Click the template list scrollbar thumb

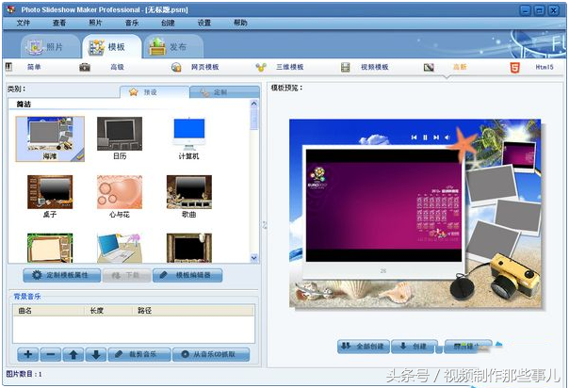coord(254,119)
